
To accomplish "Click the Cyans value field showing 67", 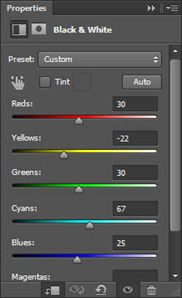I will [135, 209].
